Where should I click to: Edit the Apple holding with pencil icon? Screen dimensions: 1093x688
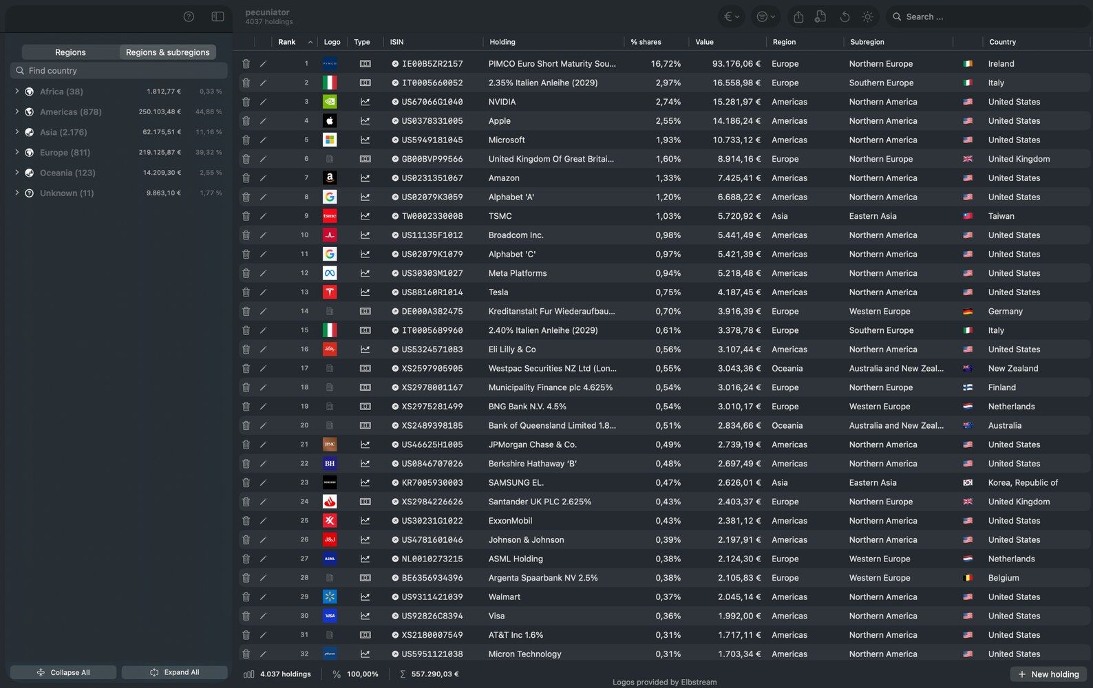(x=263, y=121)
